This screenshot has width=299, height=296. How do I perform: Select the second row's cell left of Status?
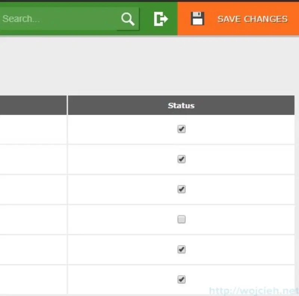pos(33,159)
